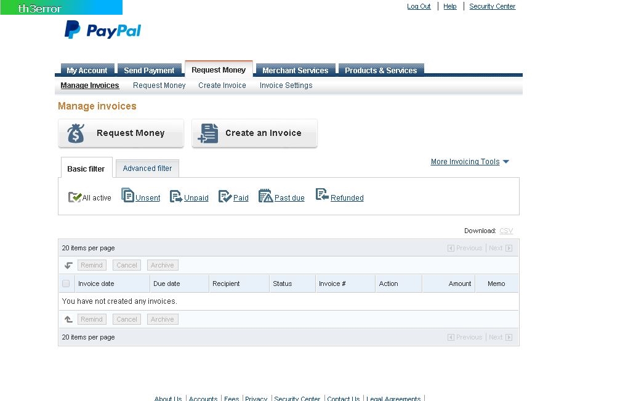Click the All active checkmark icon

click(74, 197)
